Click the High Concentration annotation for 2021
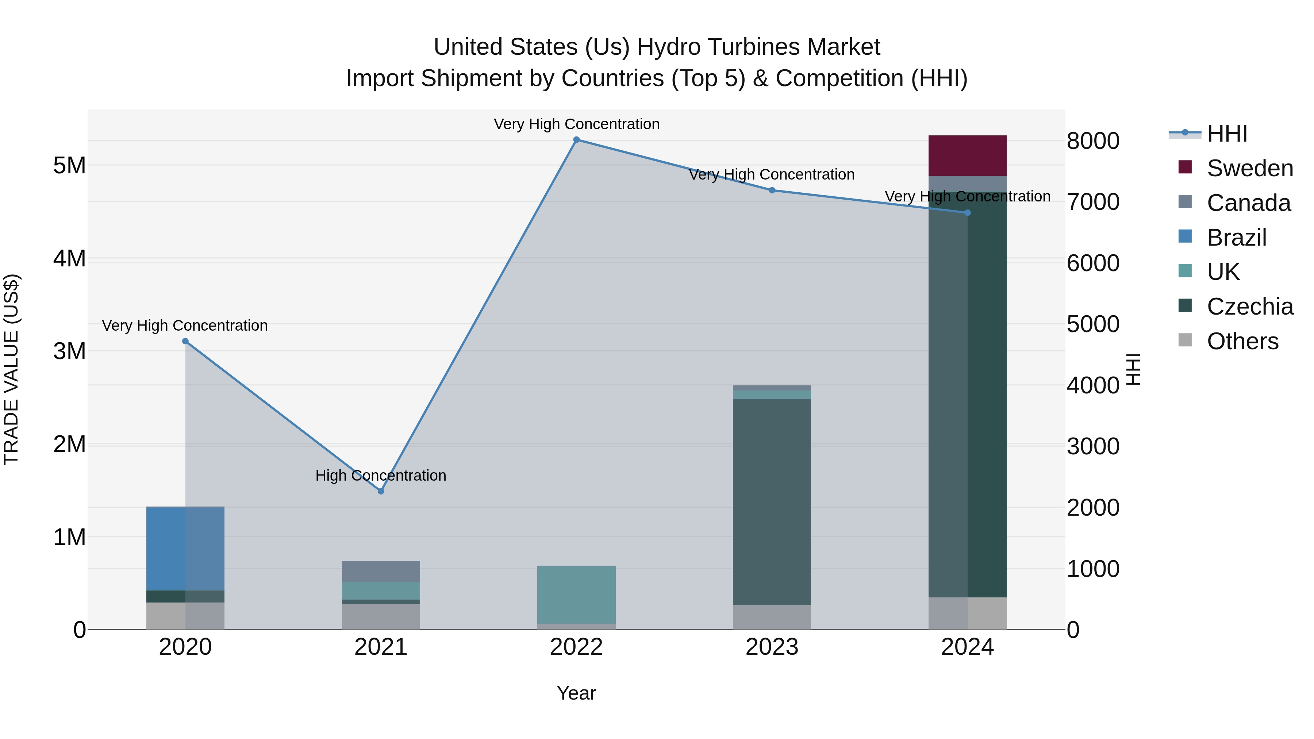 381,475
